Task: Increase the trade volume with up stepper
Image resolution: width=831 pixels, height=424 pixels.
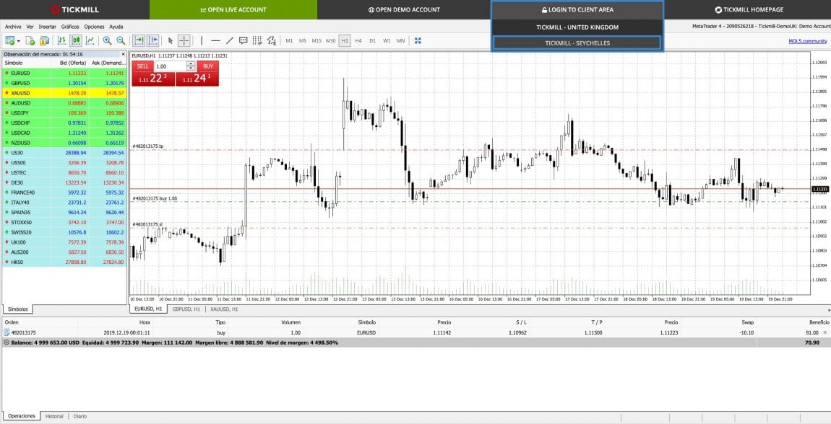Action: tap(191, 63)
